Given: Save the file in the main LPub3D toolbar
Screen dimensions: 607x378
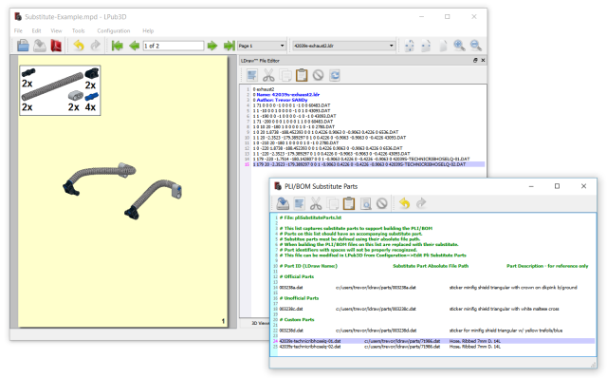Looking at the screenshot, I should (x=40, y=46).
